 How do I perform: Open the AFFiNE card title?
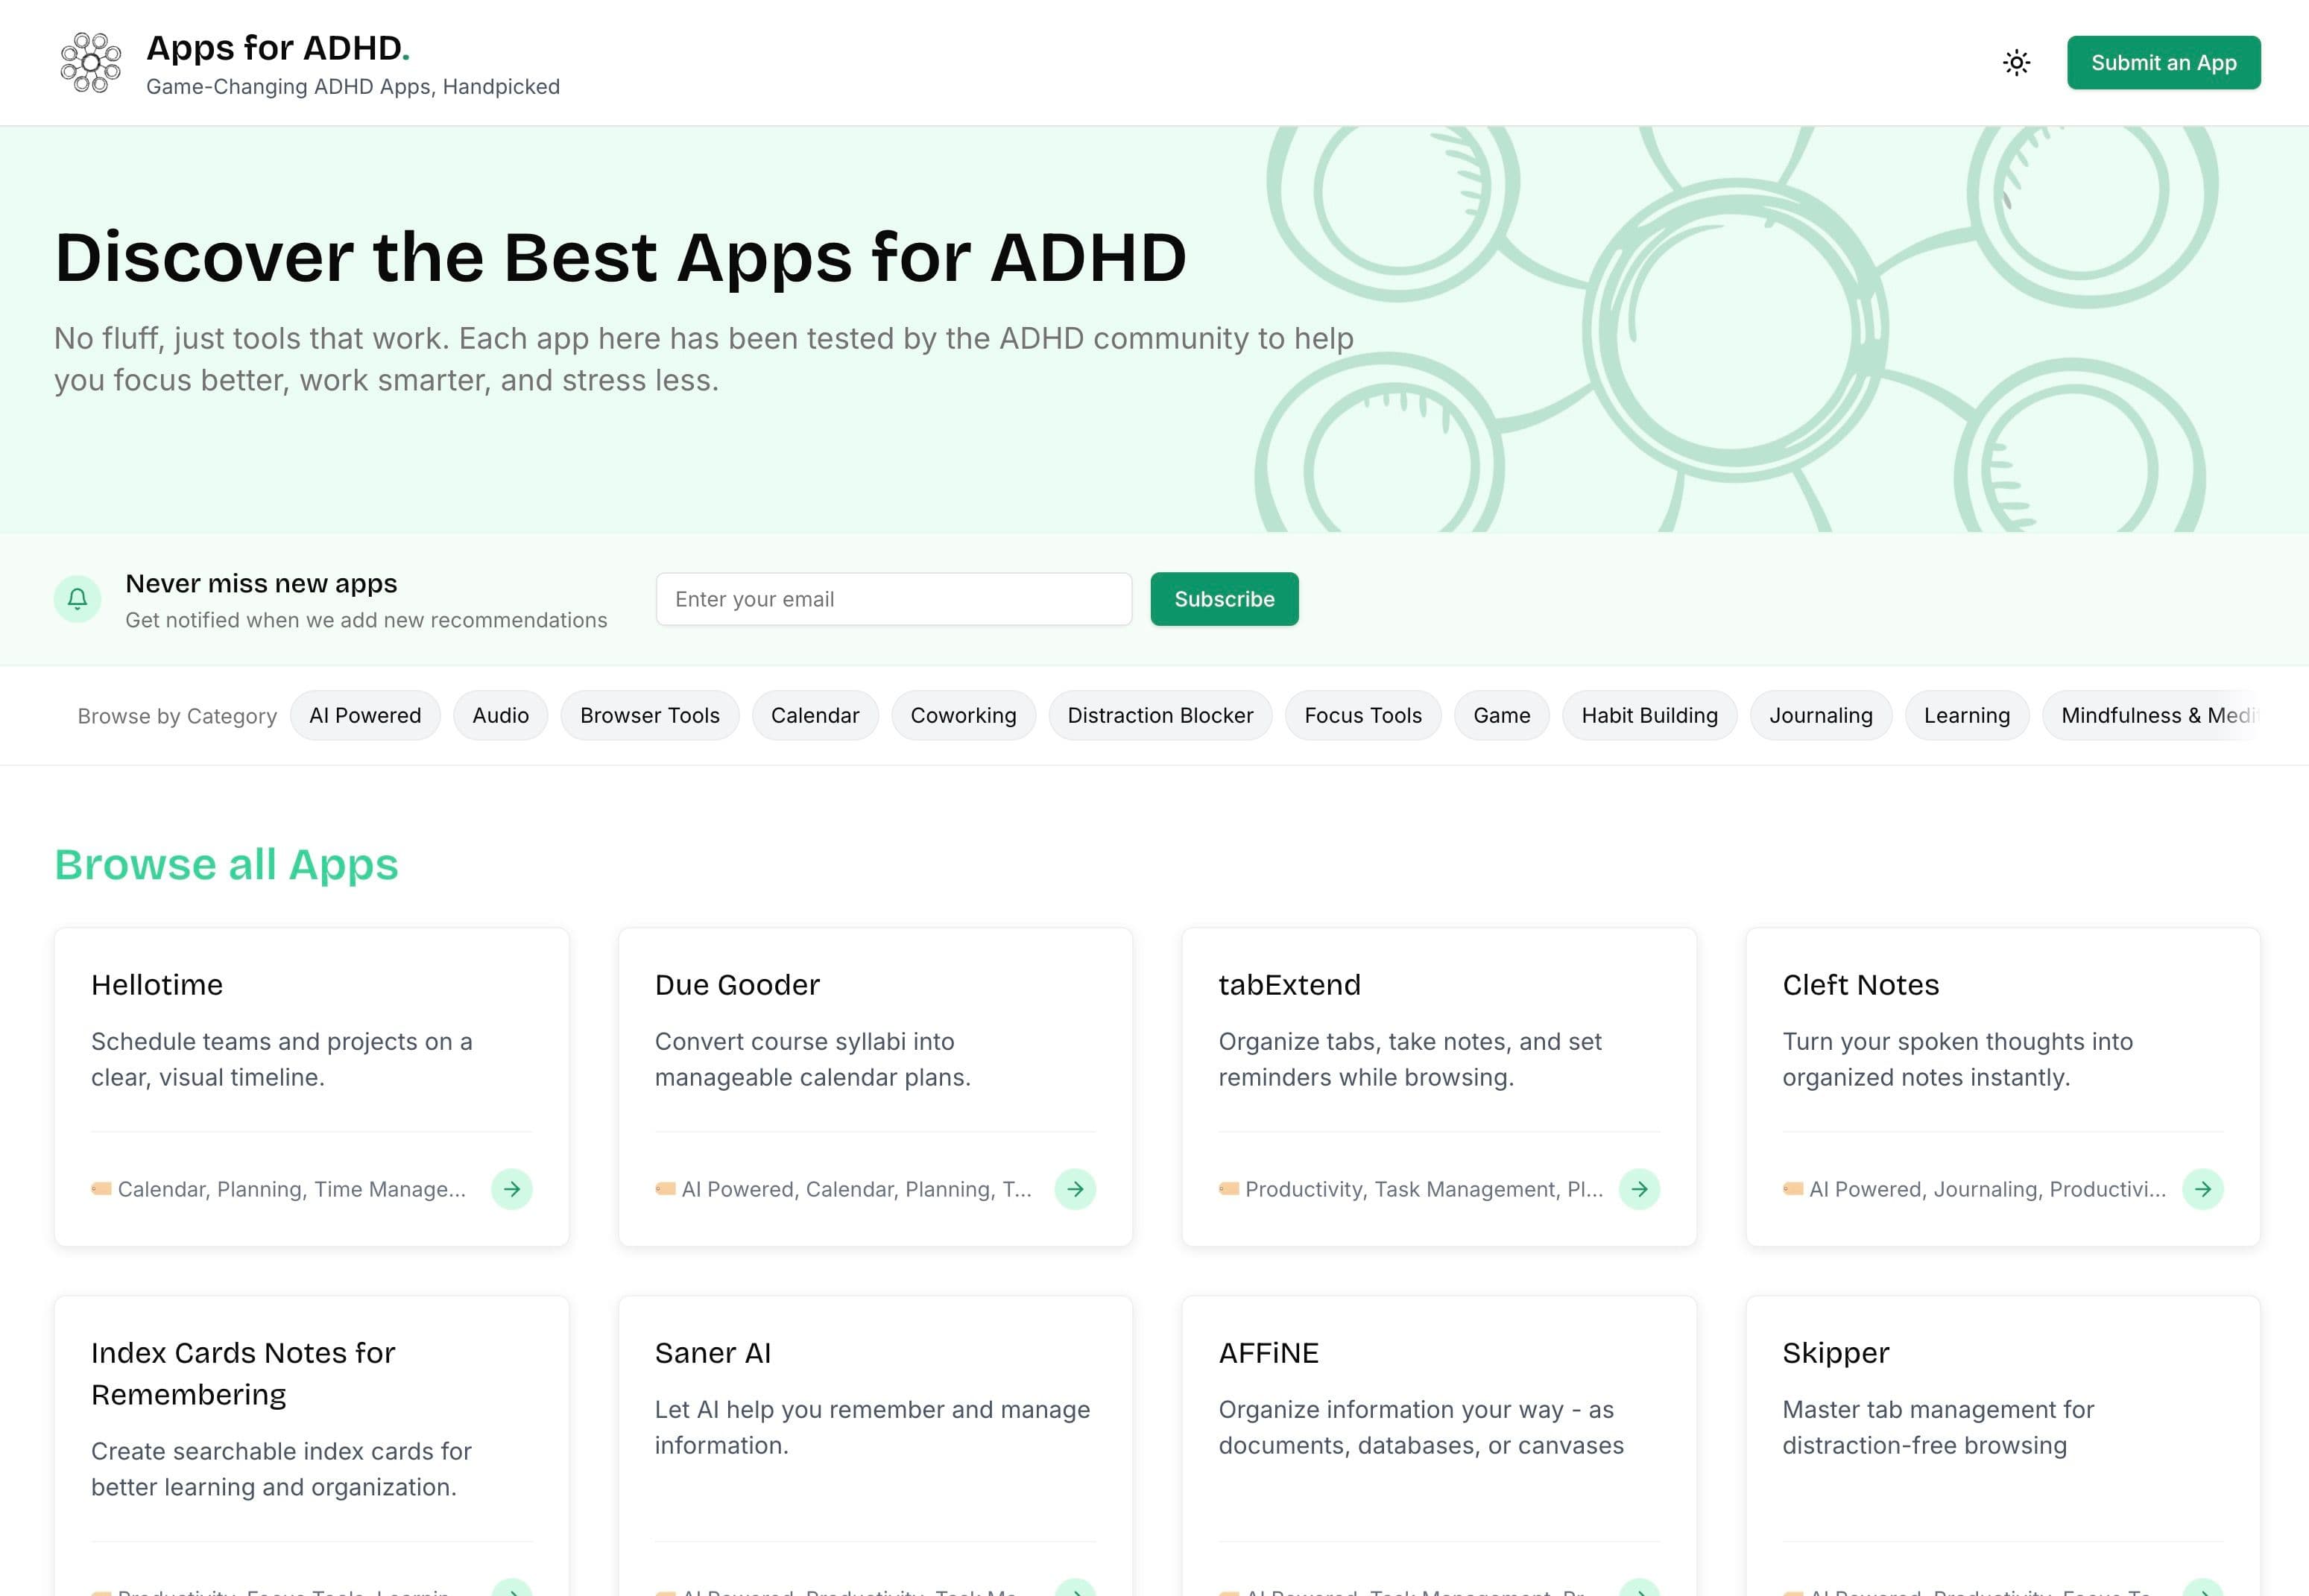pos(1268,1353)
